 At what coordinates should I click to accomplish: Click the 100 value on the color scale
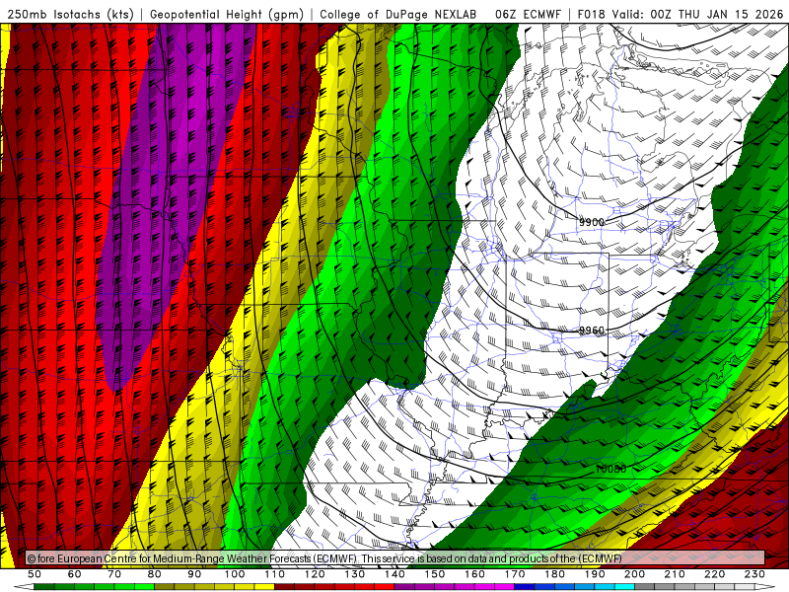coord(235,574)
